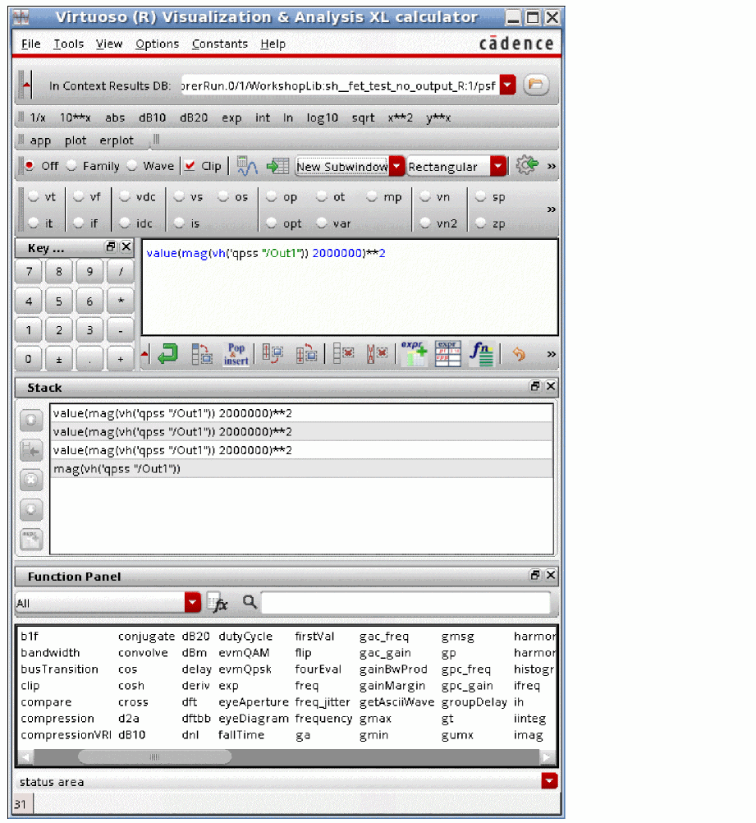The height and width of the screenshot is (823, 756).
Task: Select the vt radio button
Action: (34, 197)
